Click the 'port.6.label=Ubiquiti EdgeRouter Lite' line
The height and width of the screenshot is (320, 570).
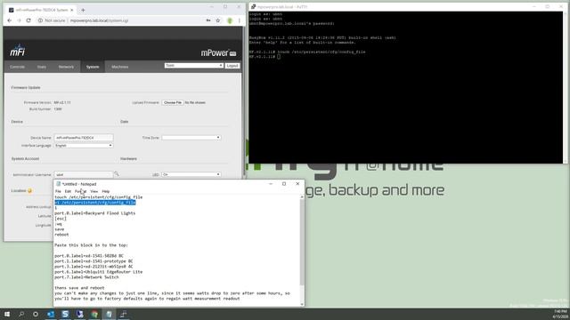coord(99,272)
